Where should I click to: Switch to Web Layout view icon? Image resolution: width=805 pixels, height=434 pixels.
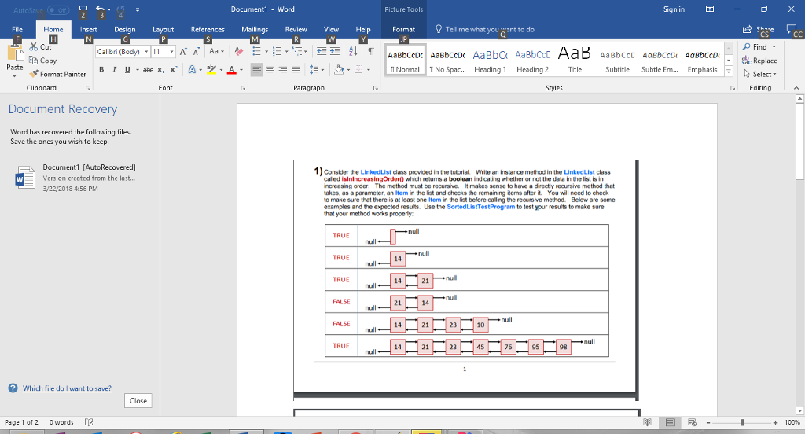pyautogui.click(x=692, y=422)
